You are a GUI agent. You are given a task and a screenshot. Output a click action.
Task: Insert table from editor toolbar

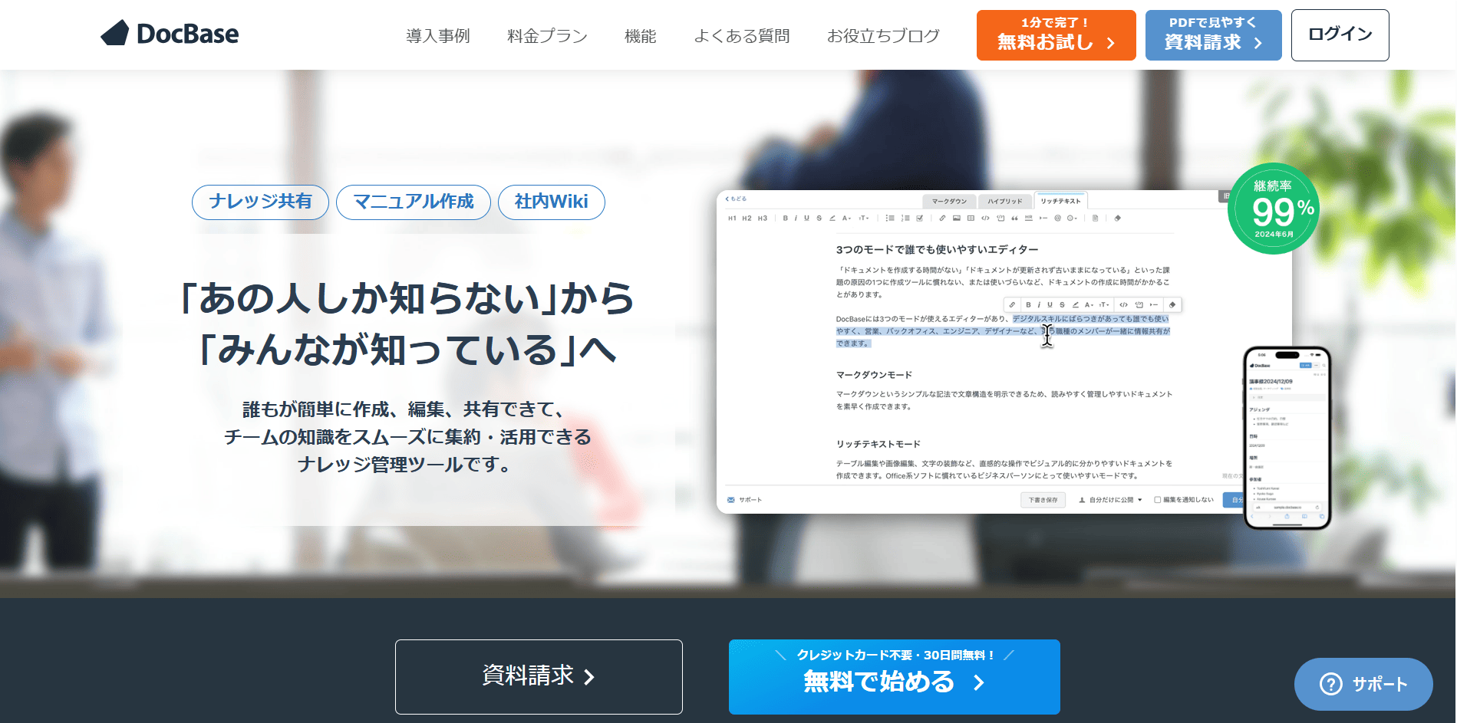(x=971, y=219)
